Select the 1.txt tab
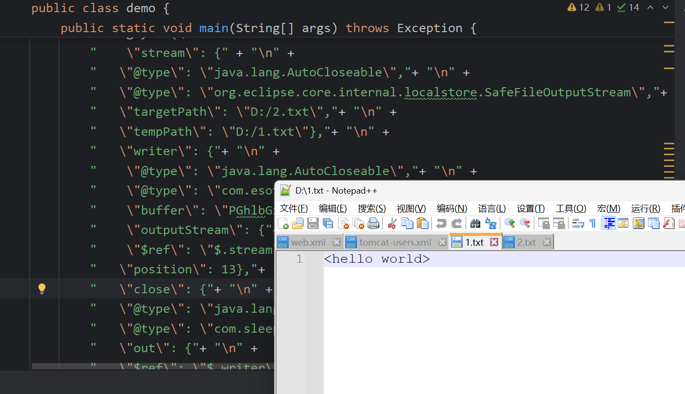The height and width of the screenshot is (394, 685). [x=474, y=242]
